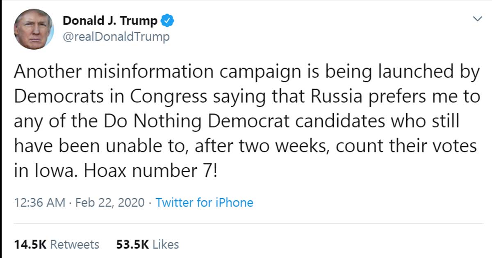The width and height of the screenshot is (492, 258).
Task: View the 14.5K retweet count number
Action: (30, 244)
